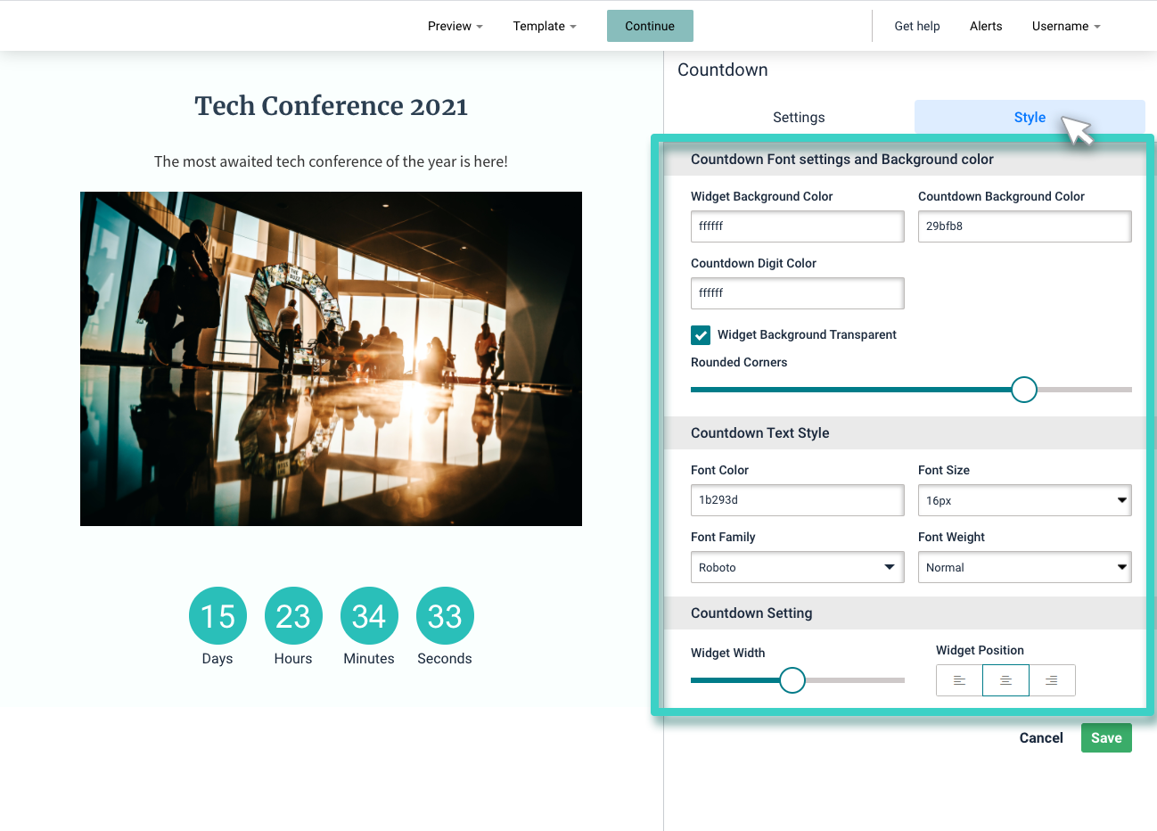Screen dimensions: 1157x831
Task: Open the Font Weight dropdown
Action: 1024,567
